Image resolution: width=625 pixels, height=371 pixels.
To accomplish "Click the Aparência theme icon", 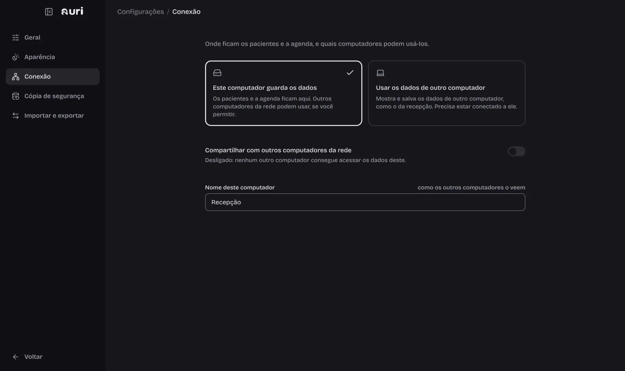I will [x=16, y=57].
